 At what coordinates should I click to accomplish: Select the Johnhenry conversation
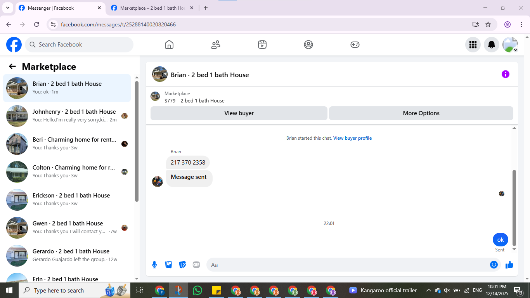(67, 116)
